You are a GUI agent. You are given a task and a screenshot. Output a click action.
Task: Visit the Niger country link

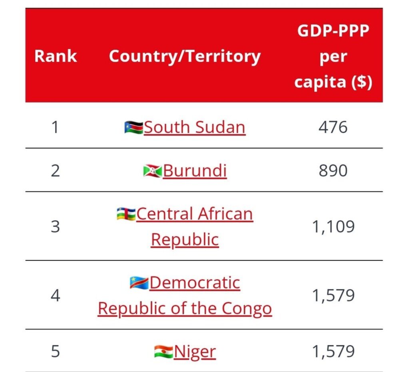pos(195,352)
